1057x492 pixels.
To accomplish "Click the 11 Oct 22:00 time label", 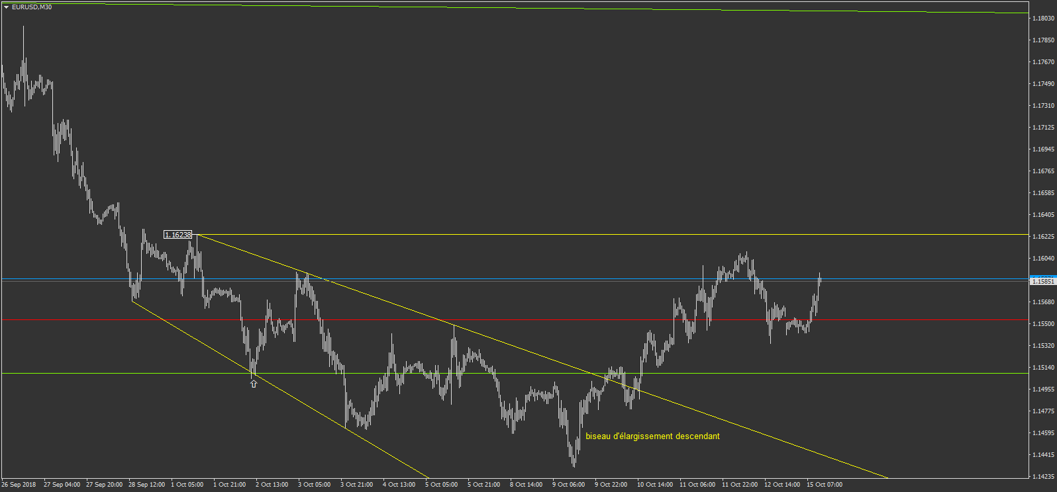I will point(740,485).
